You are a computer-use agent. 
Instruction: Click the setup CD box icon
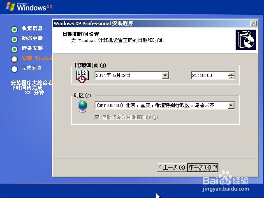tap(245, 40)
